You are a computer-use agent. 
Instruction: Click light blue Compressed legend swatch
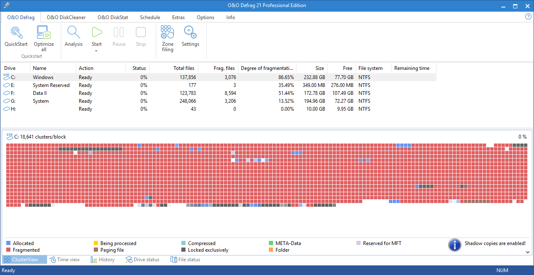click(183, 243)
